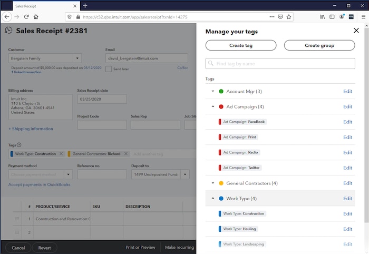Expand the Account Mgr tag group
This screenshot has height=254, width=369.
click(x=213, y=91)
